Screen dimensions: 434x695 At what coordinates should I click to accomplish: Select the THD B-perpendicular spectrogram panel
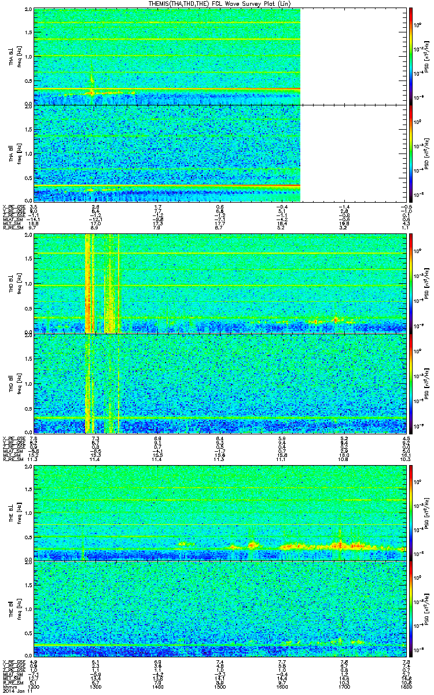click(220, 283)
